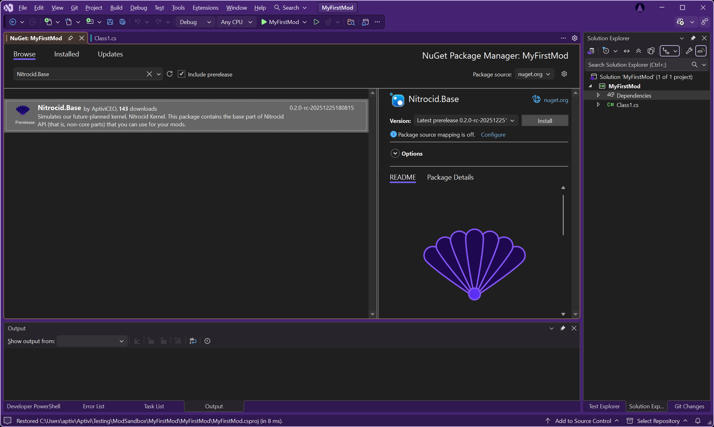The height and width of the screenshot is (427, 714).
Task: Pin the NuGet: MyFirstMod tab
Action: (70, 38)
